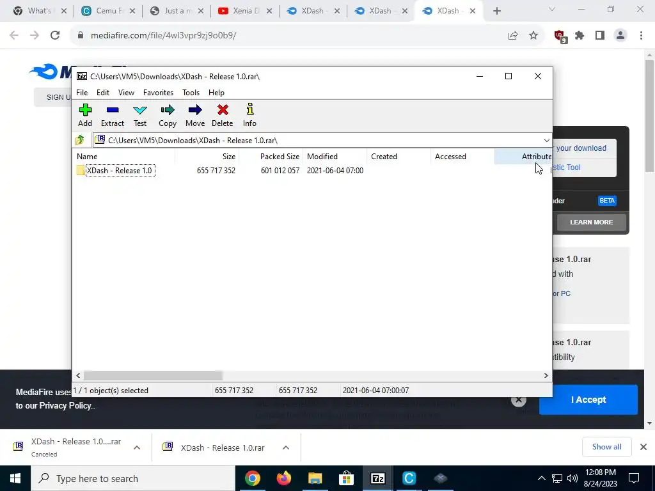
Task: Run the archive Test tool
Action: pyautogui.click(x=140, y=115)
